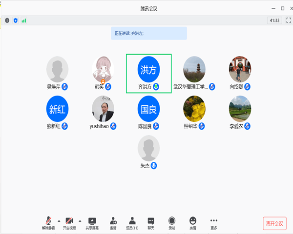Open the Members (成员(11)) list

[132, 223]
